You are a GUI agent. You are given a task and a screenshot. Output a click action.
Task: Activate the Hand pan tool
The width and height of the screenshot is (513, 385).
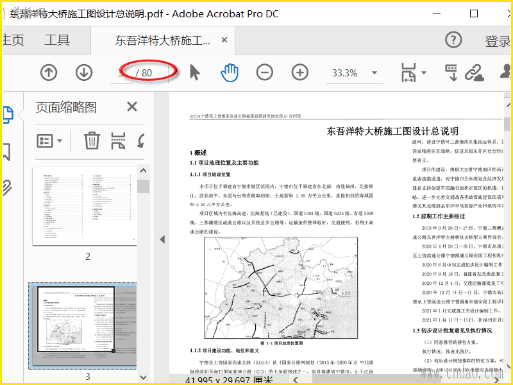coord(230,73)
